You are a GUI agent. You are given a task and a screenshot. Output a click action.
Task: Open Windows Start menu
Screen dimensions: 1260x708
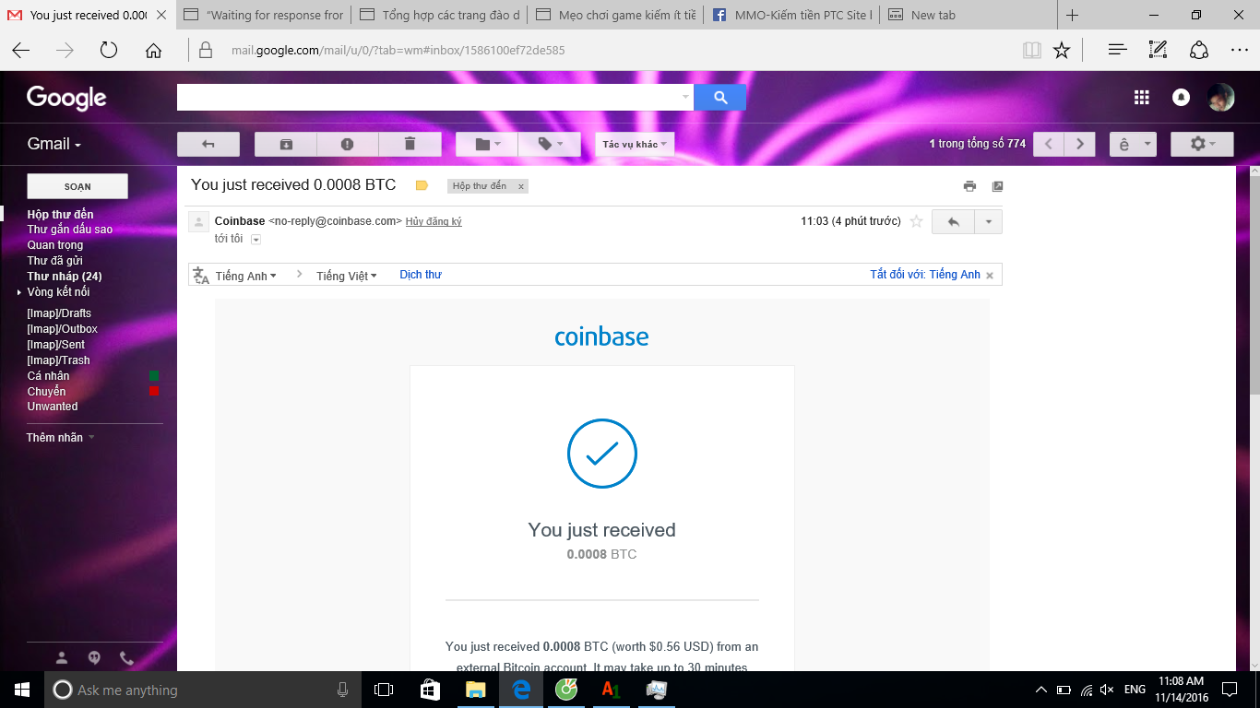pos(22,690)
